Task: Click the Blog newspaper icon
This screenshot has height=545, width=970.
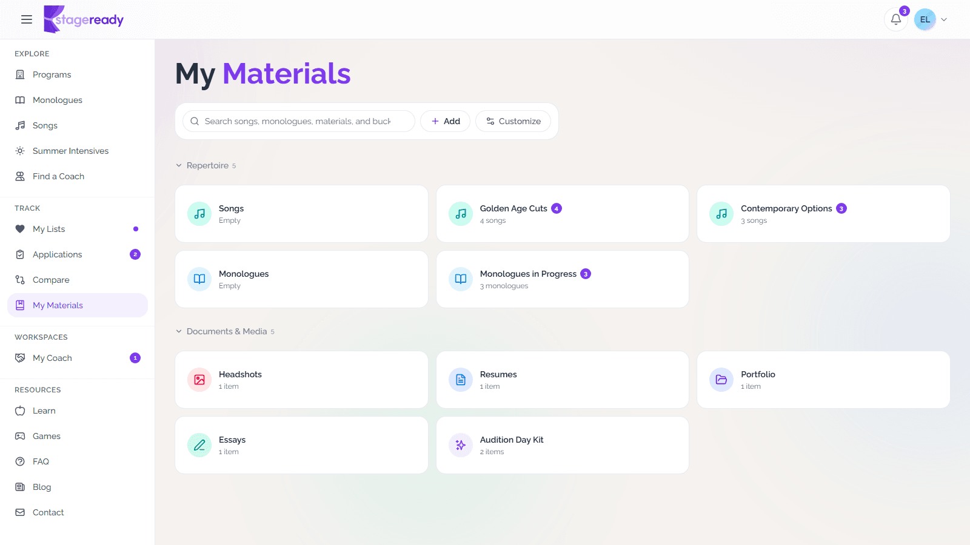Action: [20, 487]
